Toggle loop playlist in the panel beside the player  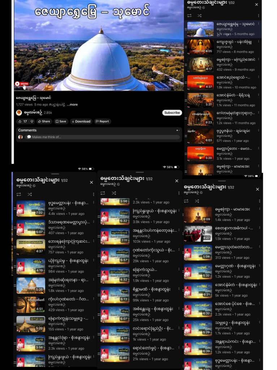click(189, 16)
